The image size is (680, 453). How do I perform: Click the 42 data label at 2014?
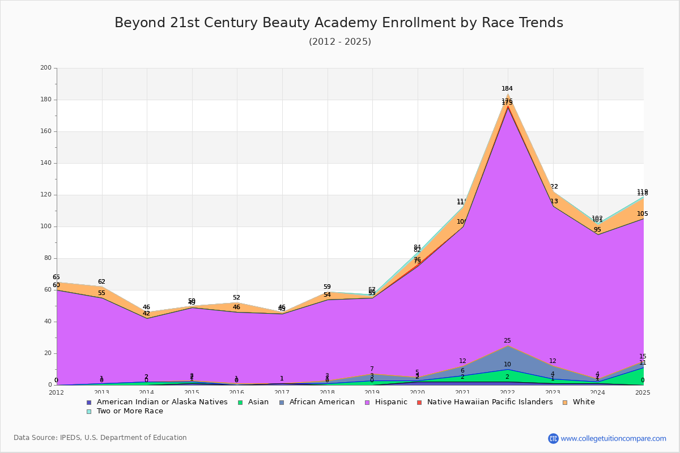click(146, 313)
